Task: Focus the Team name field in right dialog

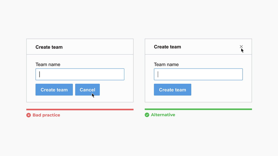Action: point(198,74)
